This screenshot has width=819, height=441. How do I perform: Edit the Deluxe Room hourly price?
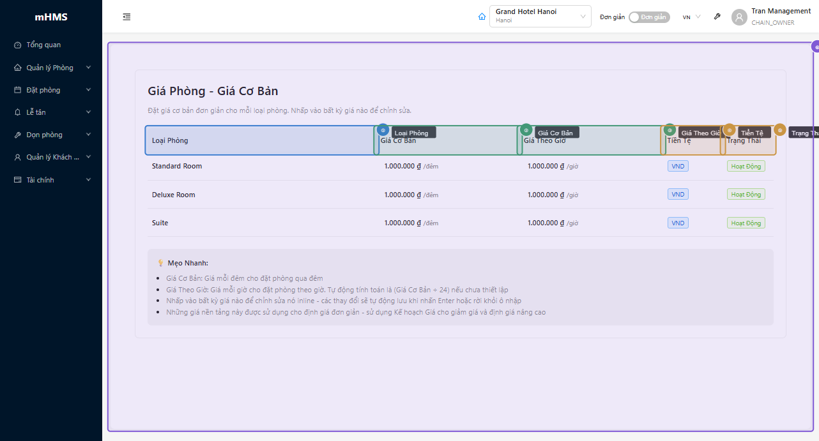545,195
